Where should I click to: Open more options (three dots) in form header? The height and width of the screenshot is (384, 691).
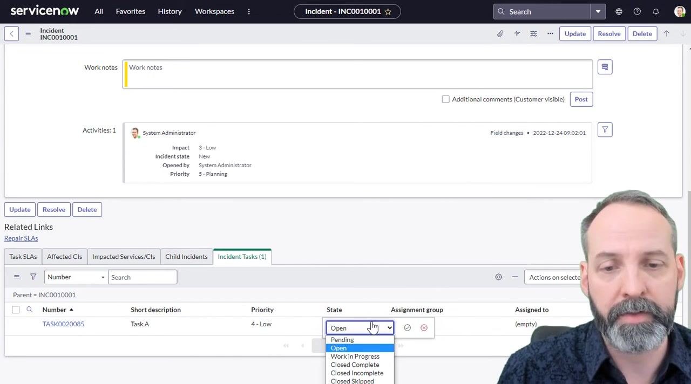click(550, 34)
